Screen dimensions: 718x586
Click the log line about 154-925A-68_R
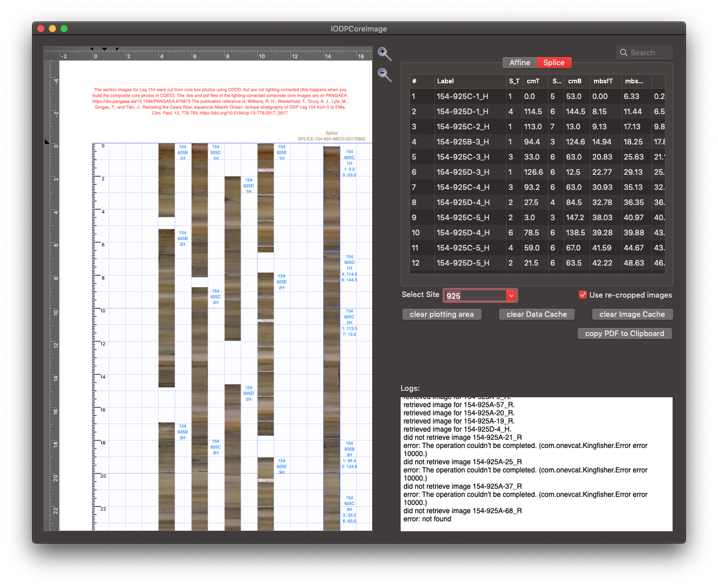tap(462, 511)
